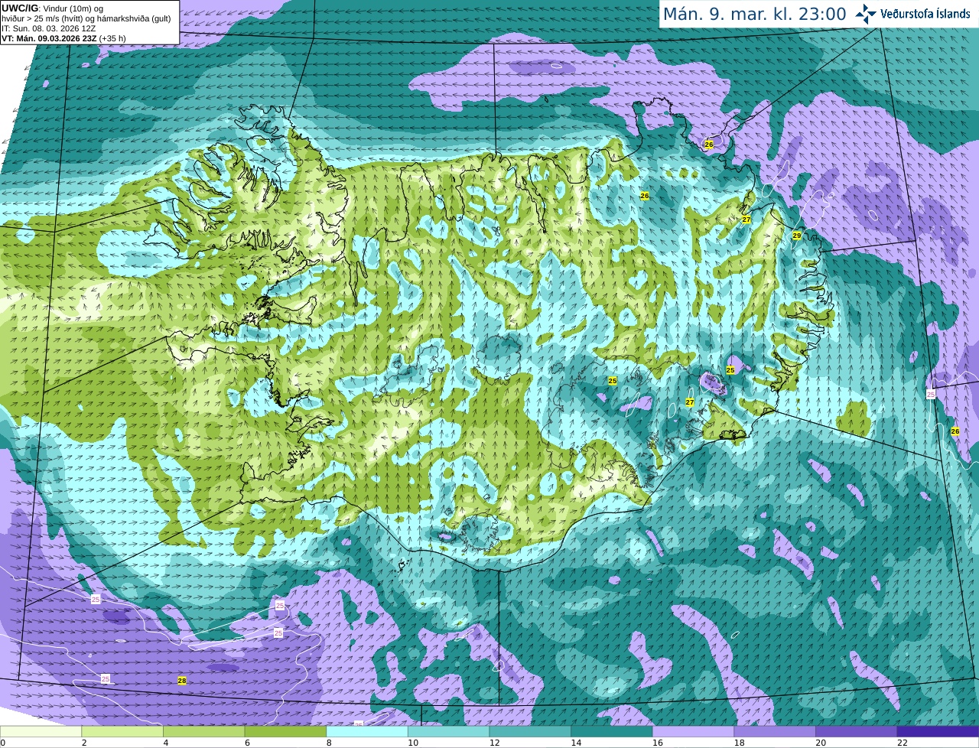Click the legend scale value '22'
This screenshot has height=748, width=979.
pyautogui.click(x=903, y=743)
